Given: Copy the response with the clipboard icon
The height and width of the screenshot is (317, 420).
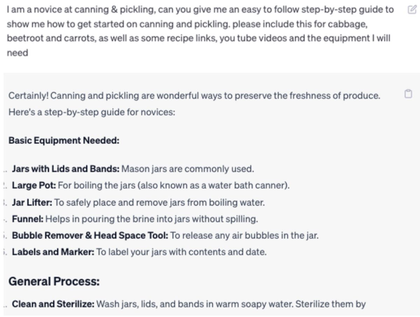Looking at the screenshot, I should [x=408, y=94].
